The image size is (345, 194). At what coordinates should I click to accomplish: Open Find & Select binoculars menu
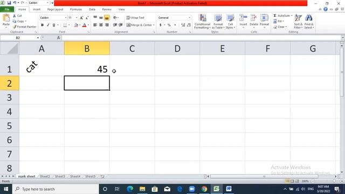point(309,22)
